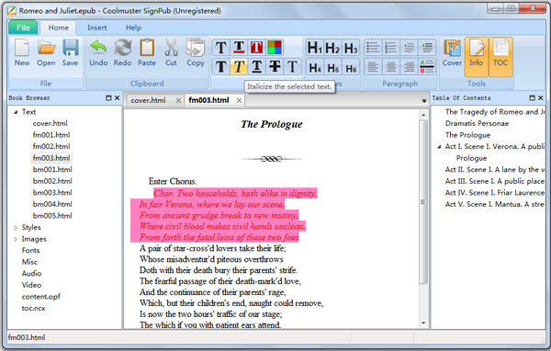Click the Cover tool button
The image size is (551, 351).
tap(452, 52)
